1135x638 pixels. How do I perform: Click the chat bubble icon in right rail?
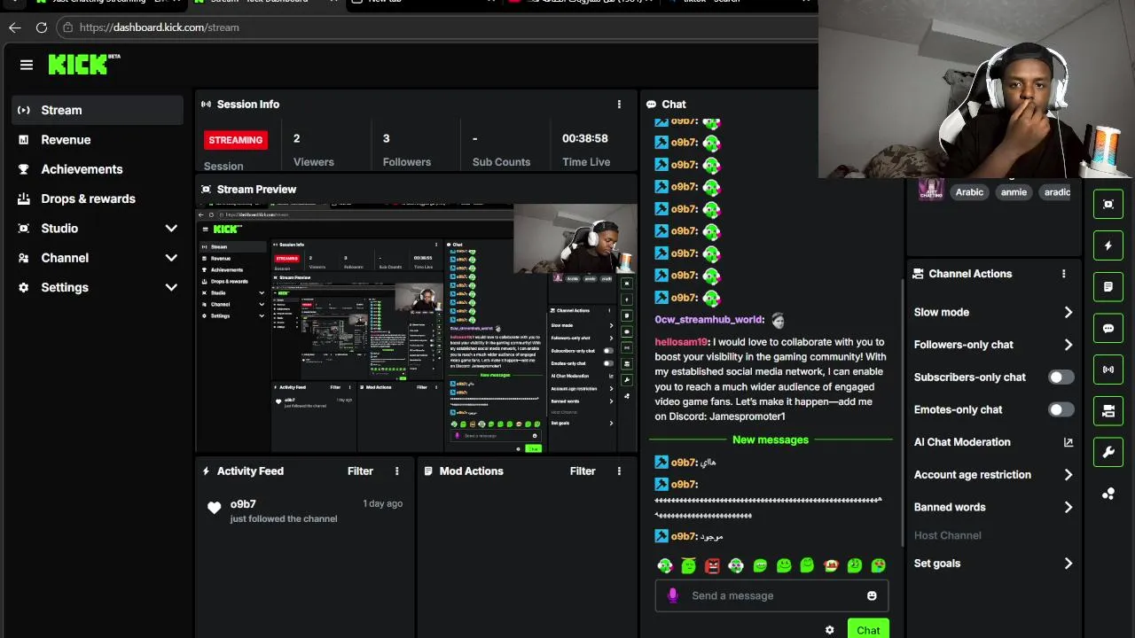click(x=1108, y=328)
